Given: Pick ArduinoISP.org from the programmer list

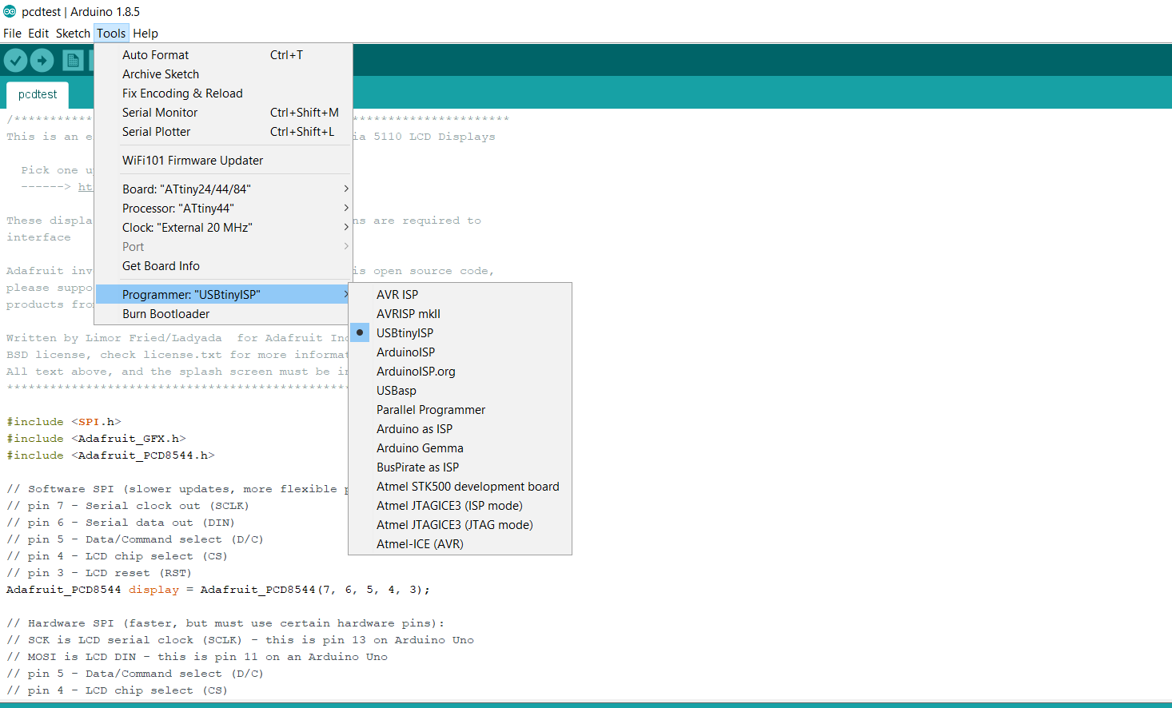Looking at the screenshot, I should [460, 372].
